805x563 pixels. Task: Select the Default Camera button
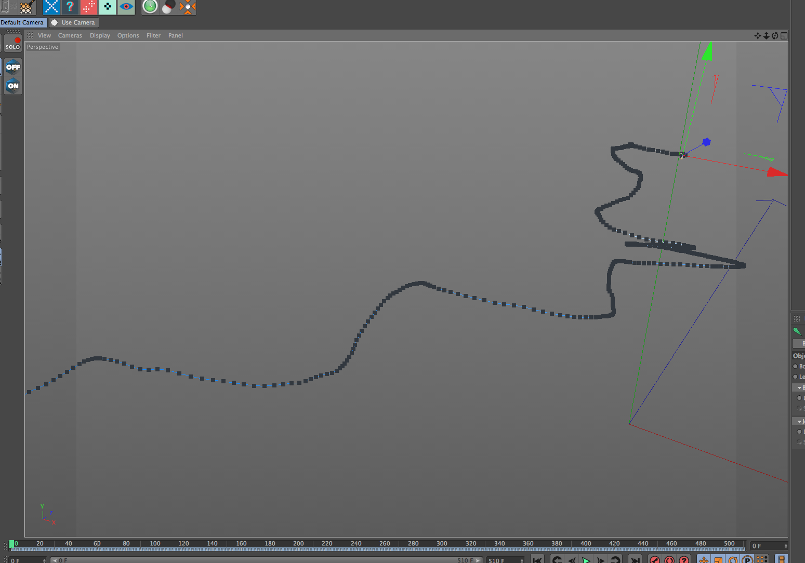tap(23, 23)
